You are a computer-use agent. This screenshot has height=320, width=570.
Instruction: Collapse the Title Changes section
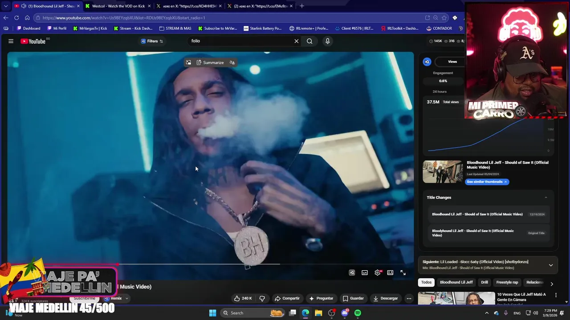pos(546,197)
